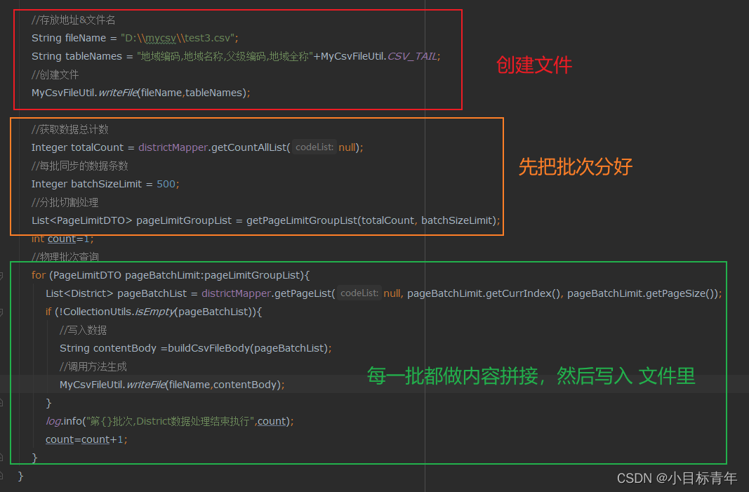Click the codeList hint in the getCountAllList call
Screen dimensions: 749x492
point(314,147)
